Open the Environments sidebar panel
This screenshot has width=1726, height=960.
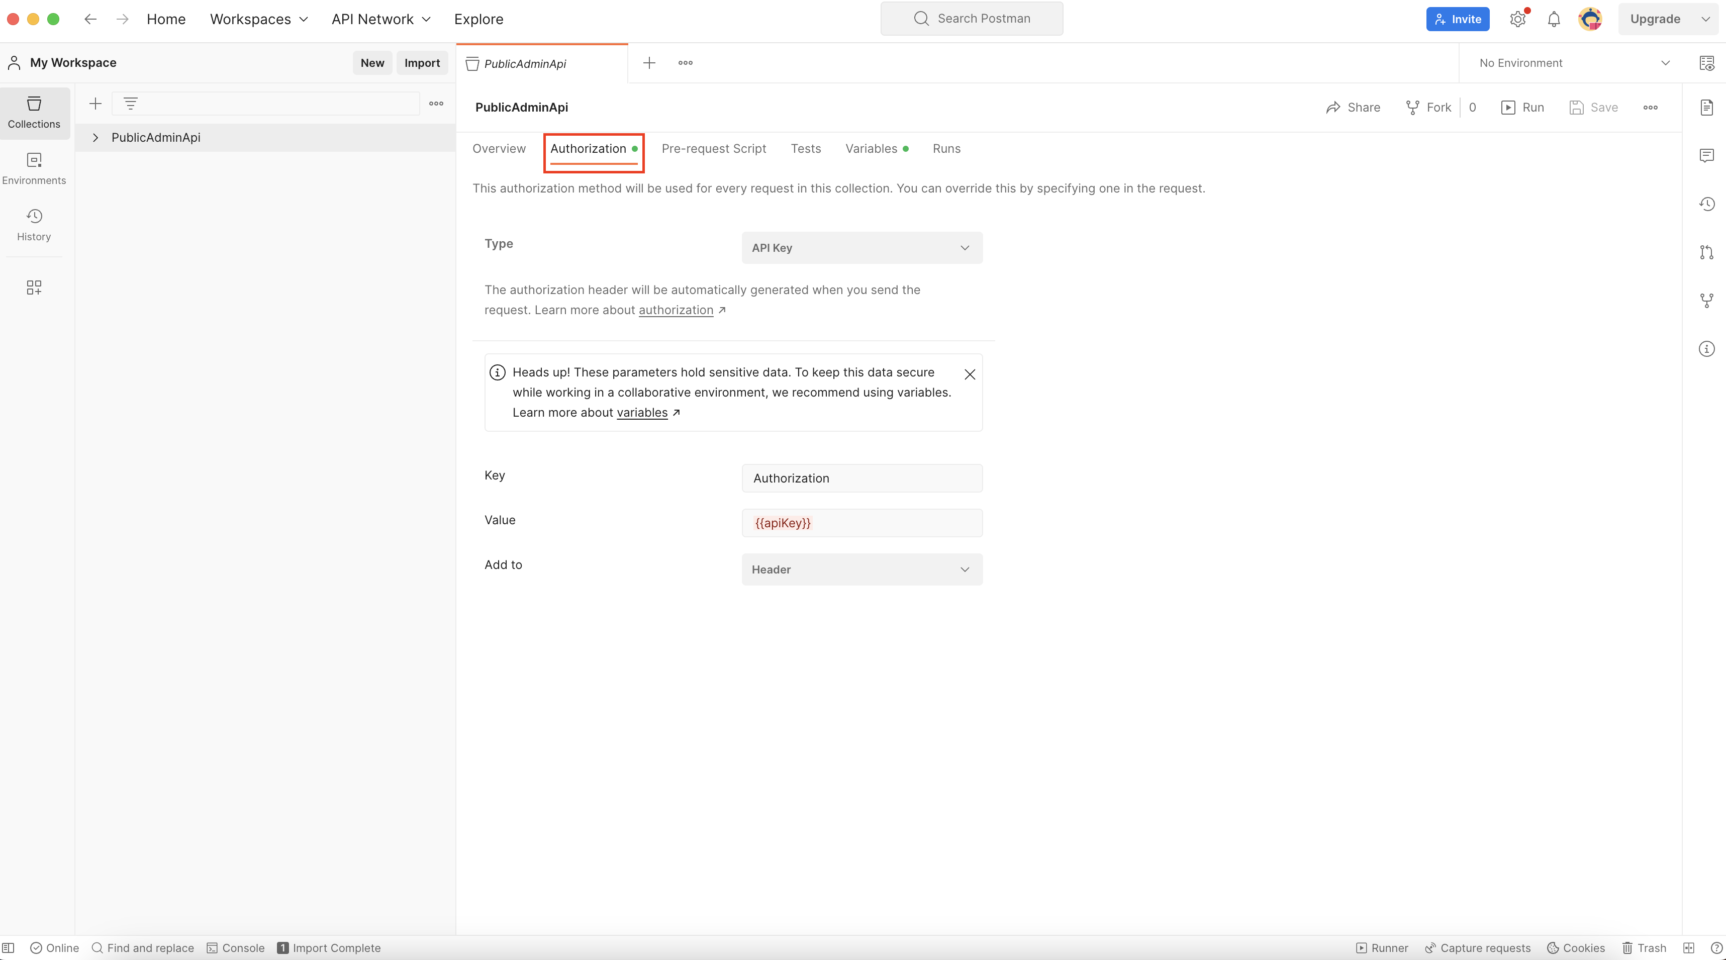[x=34, y=167]
